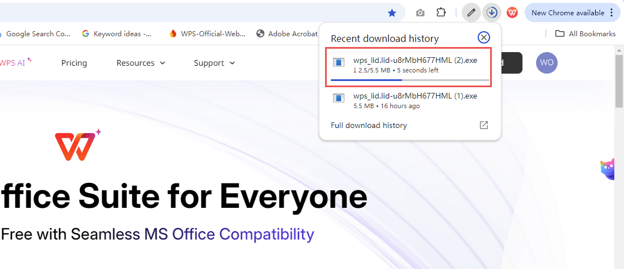Viewport: 624px width, 269px height.
Task: Click the download progress bar
Action: [410, 80]
